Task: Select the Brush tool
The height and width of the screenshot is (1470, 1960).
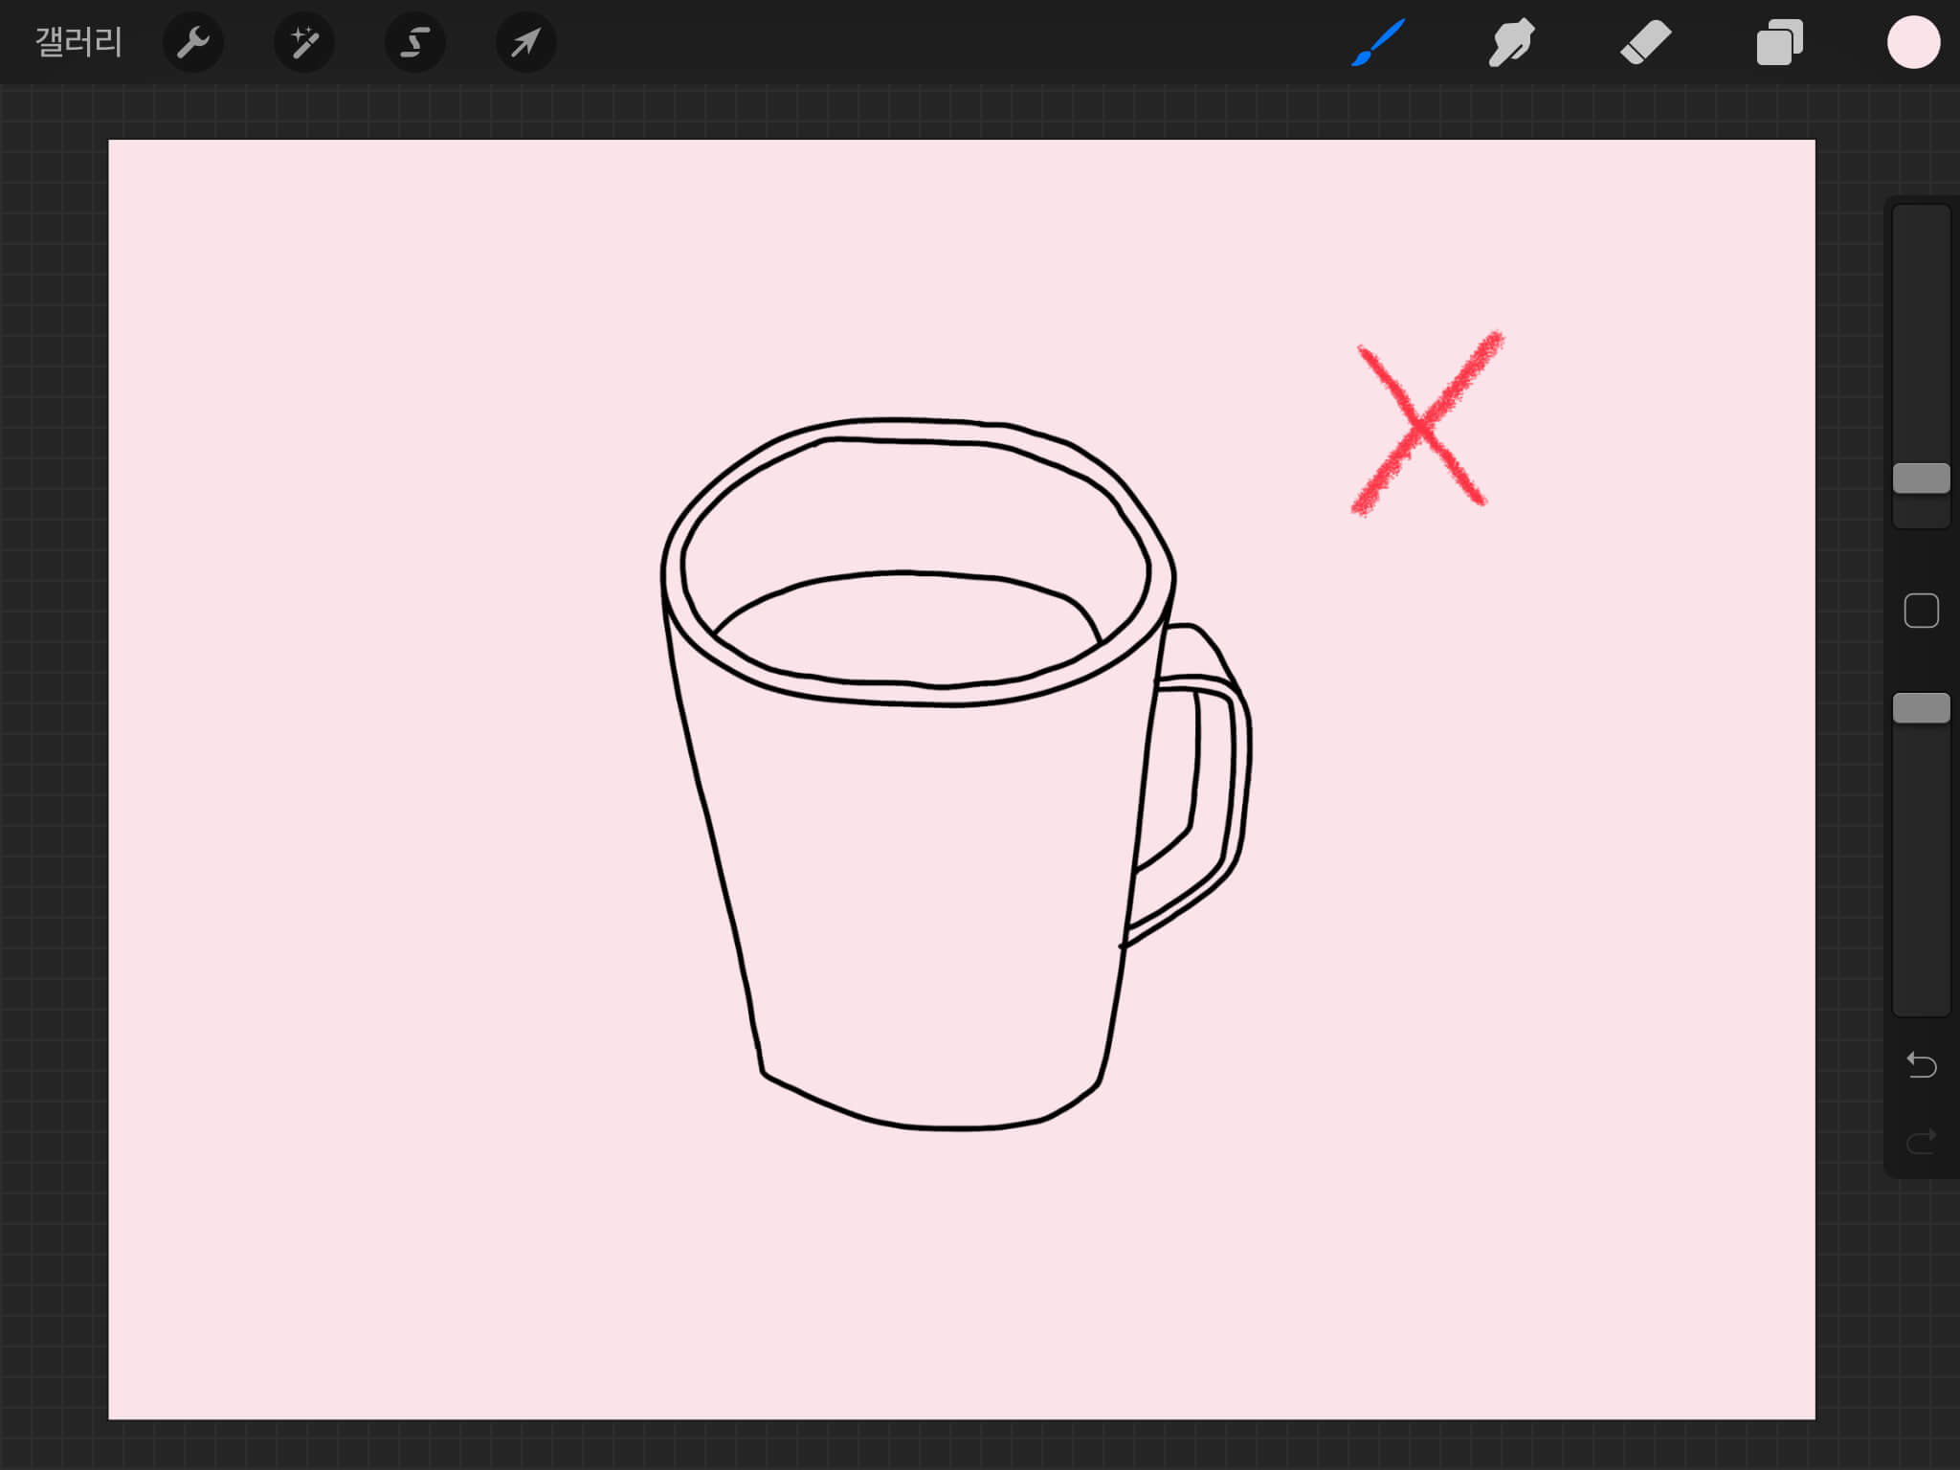Action: pos(1378,43)
